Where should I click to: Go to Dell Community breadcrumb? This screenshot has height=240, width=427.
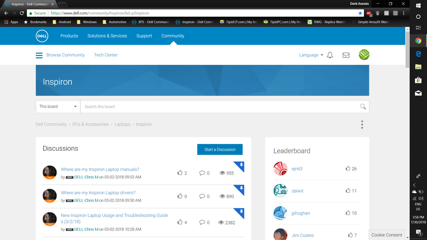tap(51, 124)
